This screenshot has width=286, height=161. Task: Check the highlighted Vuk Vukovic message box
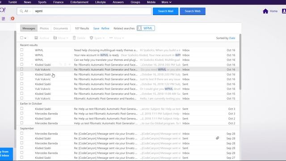[22, 69]
